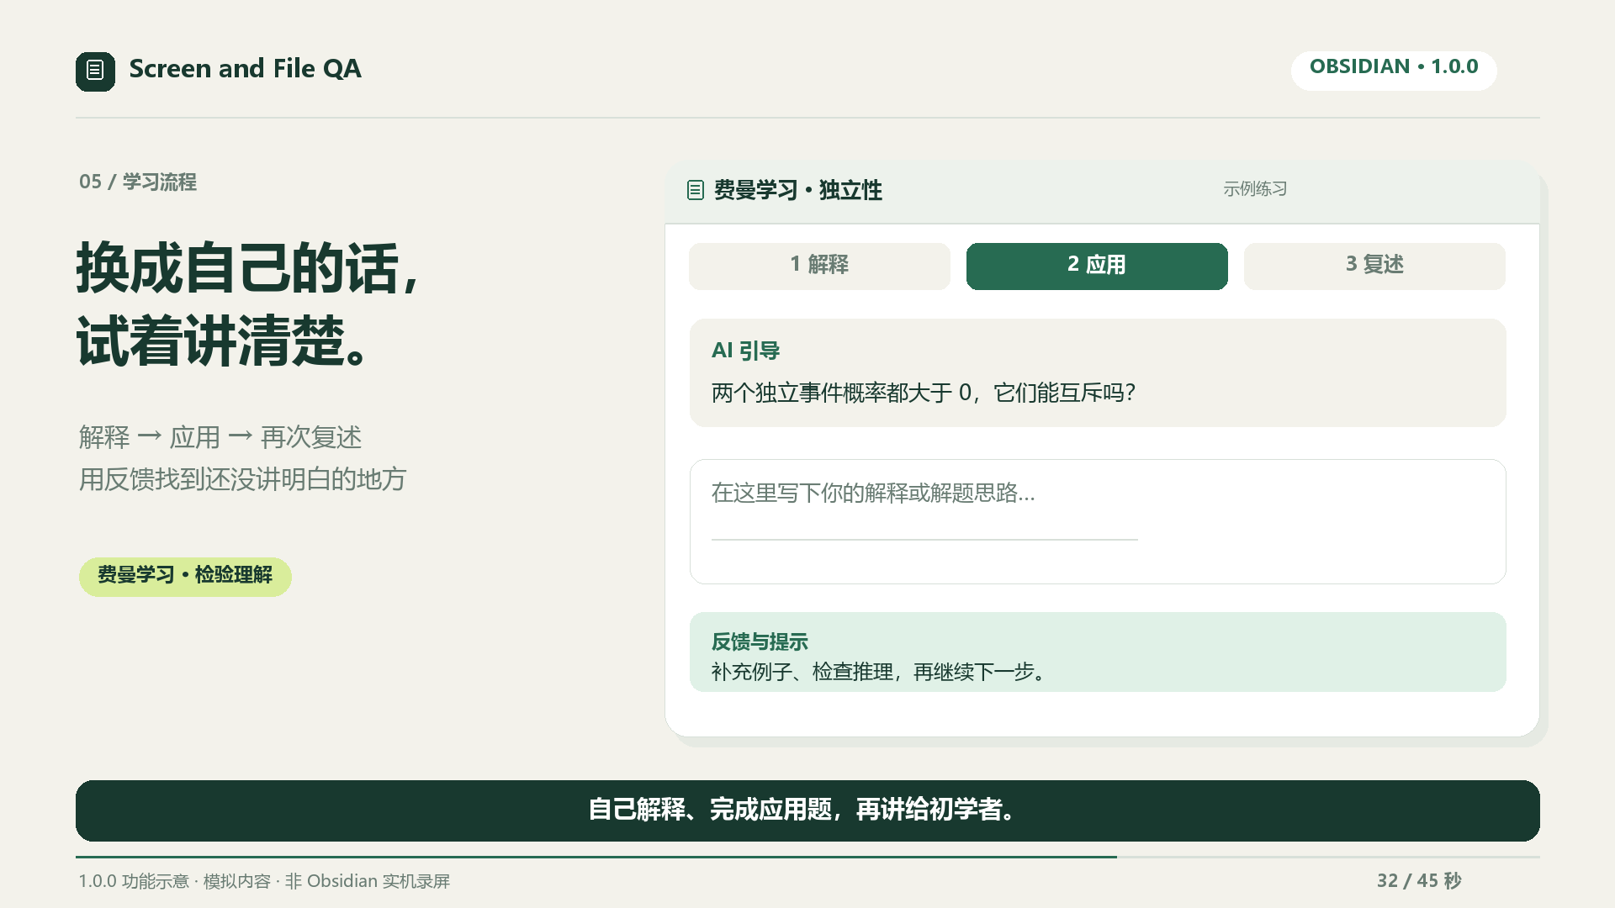Switch to the 1 解释 tab
Image resolution: width=1615 pixels, height=908 pixels.
[x=819, y=266]
